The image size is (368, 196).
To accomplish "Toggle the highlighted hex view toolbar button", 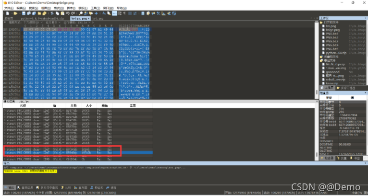I will pyautogui.click(x=114, y=13).
